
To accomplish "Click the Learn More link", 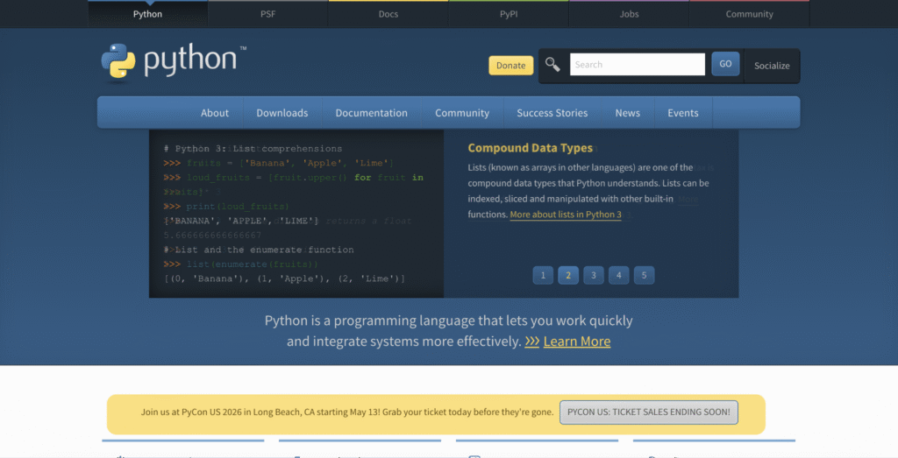I will pos(577,342).
